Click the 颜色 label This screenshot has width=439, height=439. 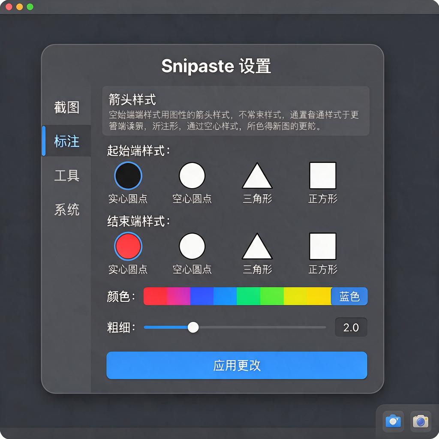coord(121,297)
